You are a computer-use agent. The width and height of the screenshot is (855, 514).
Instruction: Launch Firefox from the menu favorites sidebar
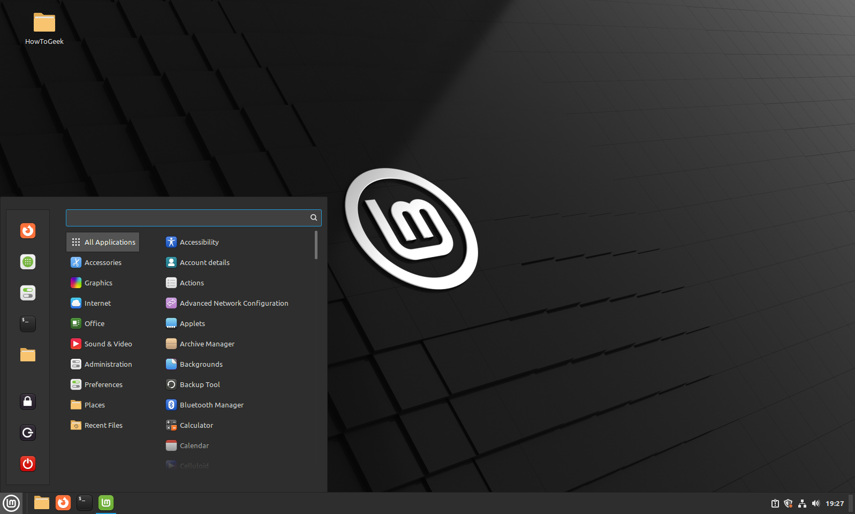coord(28,231)
